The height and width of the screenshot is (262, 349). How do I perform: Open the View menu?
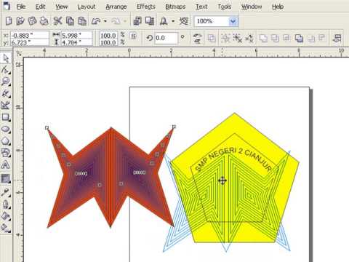point(62,7)
